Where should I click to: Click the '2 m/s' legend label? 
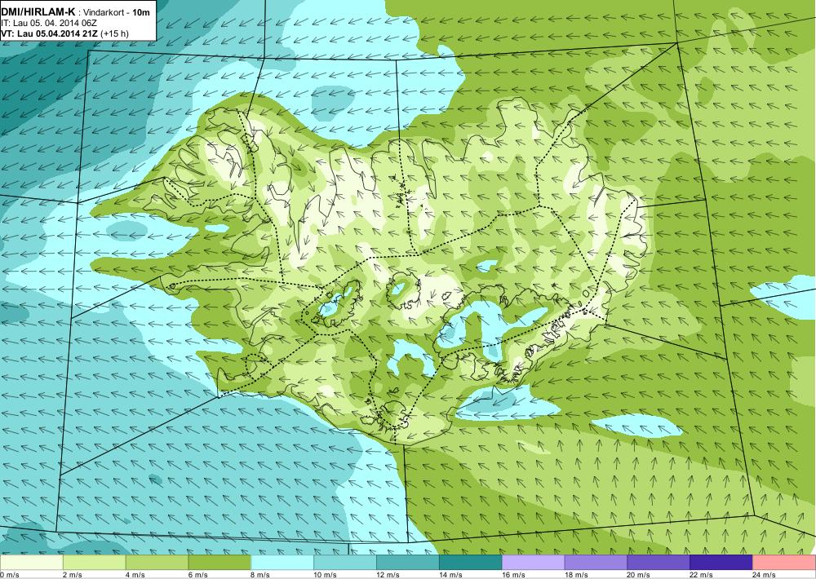(x=73, y=575)
